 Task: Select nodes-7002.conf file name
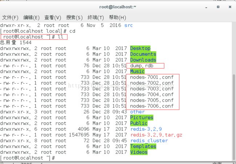coord(152,83)
